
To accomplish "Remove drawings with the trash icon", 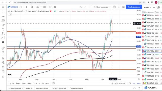I will [x=3, y=77].
